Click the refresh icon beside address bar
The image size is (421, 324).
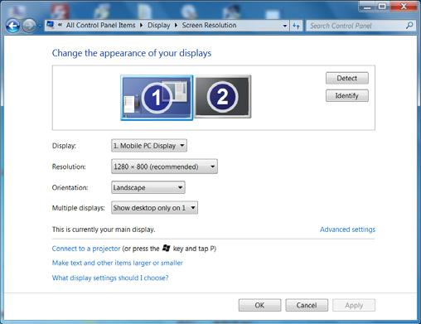[x=296, y=26]
